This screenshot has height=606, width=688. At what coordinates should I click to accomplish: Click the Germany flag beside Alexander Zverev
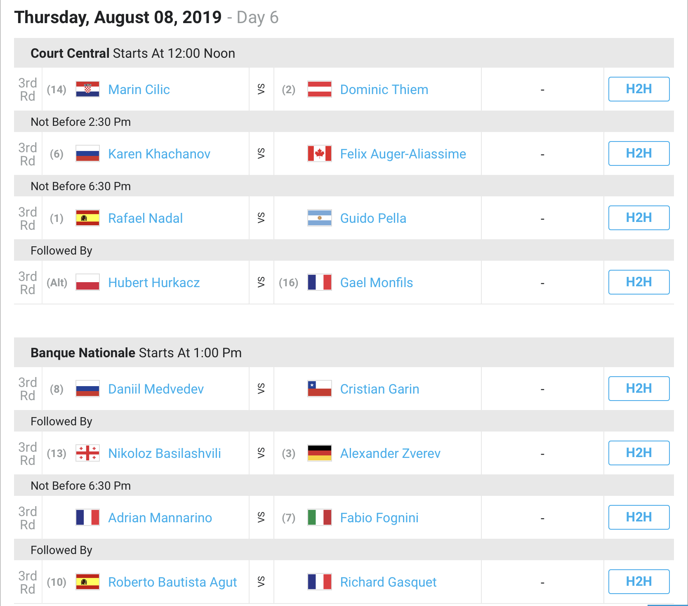pos(320,453)
